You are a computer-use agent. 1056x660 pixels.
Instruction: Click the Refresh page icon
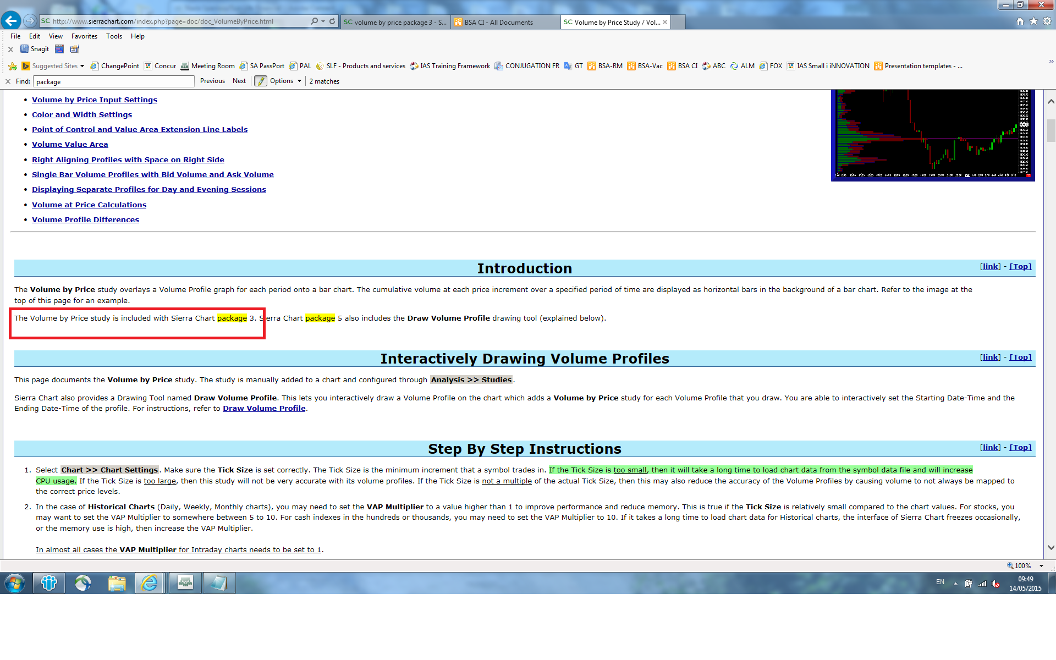(x=332, y=21)
